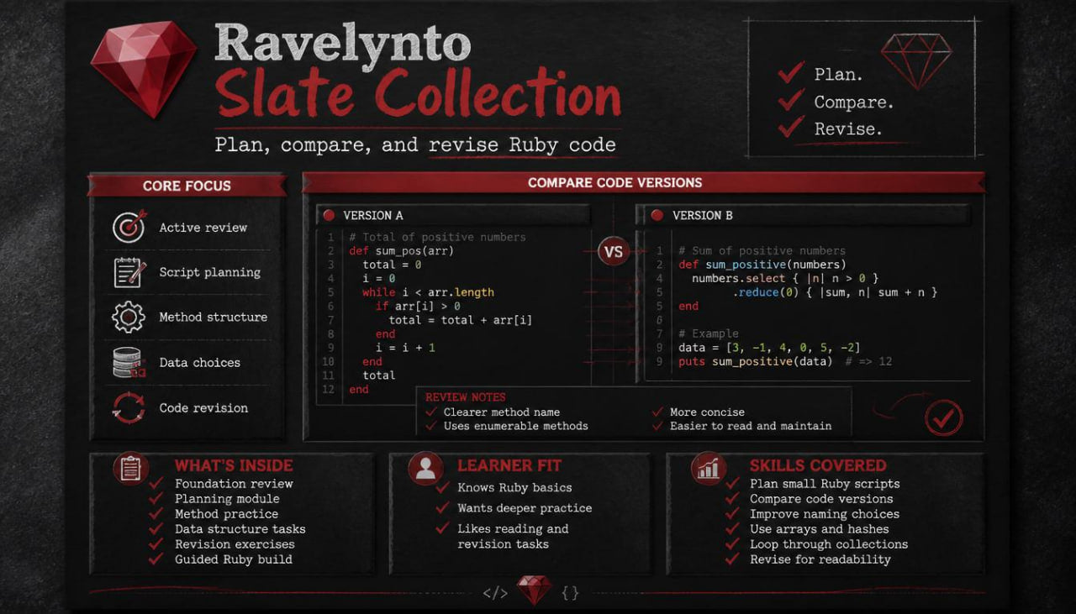Click the puts sum_positive(data) line
Viewport: 1076px width, 614px height.
click(785, 361)
